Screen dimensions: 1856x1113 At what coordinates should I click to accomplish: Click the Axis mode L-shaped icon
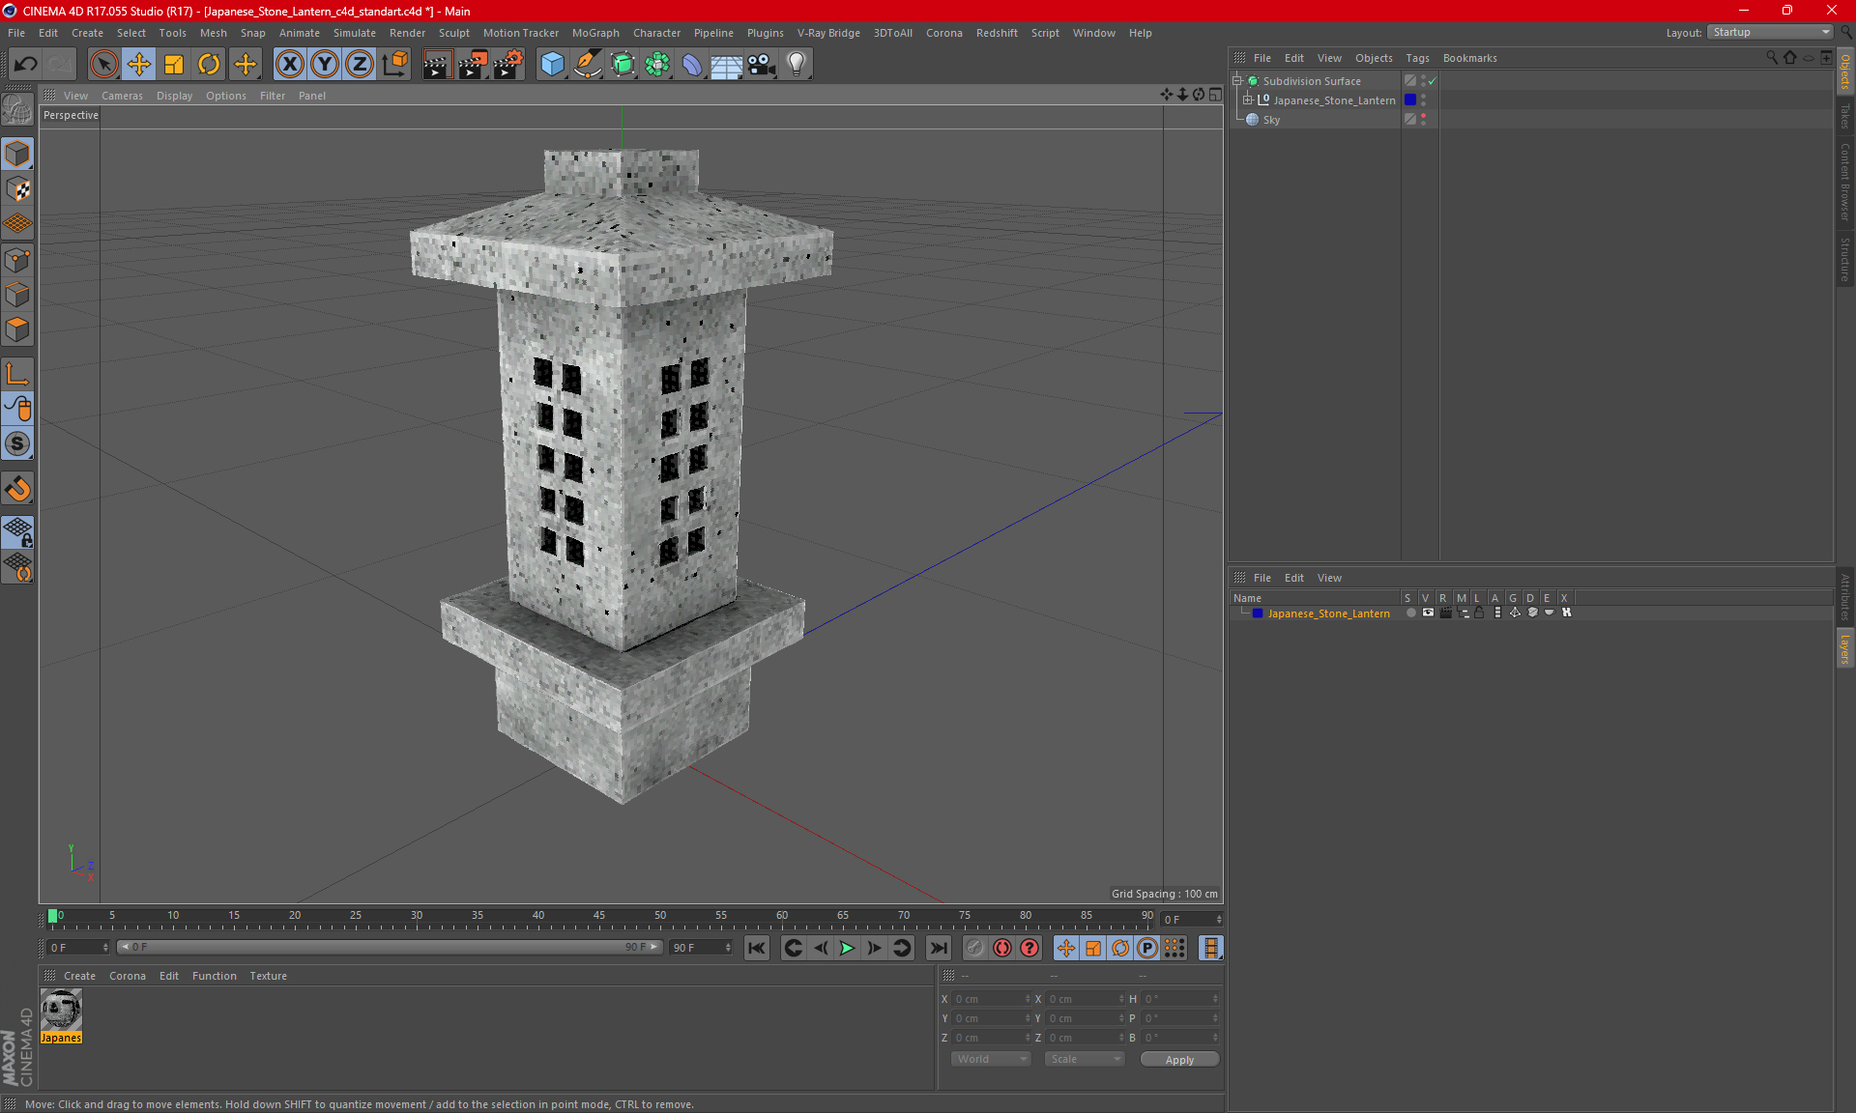(x=17, y=374)
